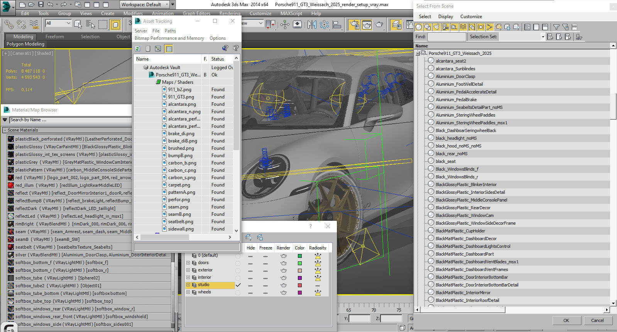Viewport: 617px width, 332px height.
Task: Choose the Rectangular Selection Region tool
Action: [x=103, y=25]
